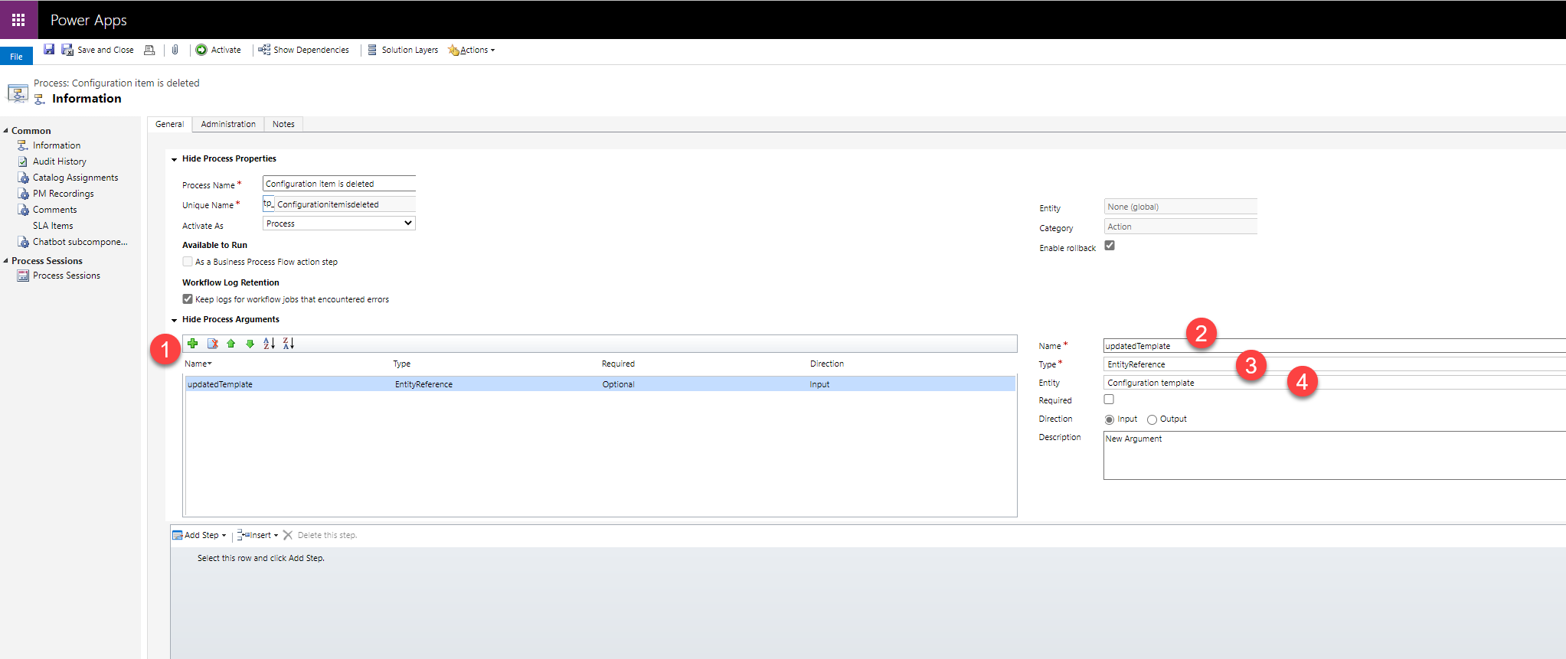
Task: Open Audit History in the sidebar
Action: [59, 161]
